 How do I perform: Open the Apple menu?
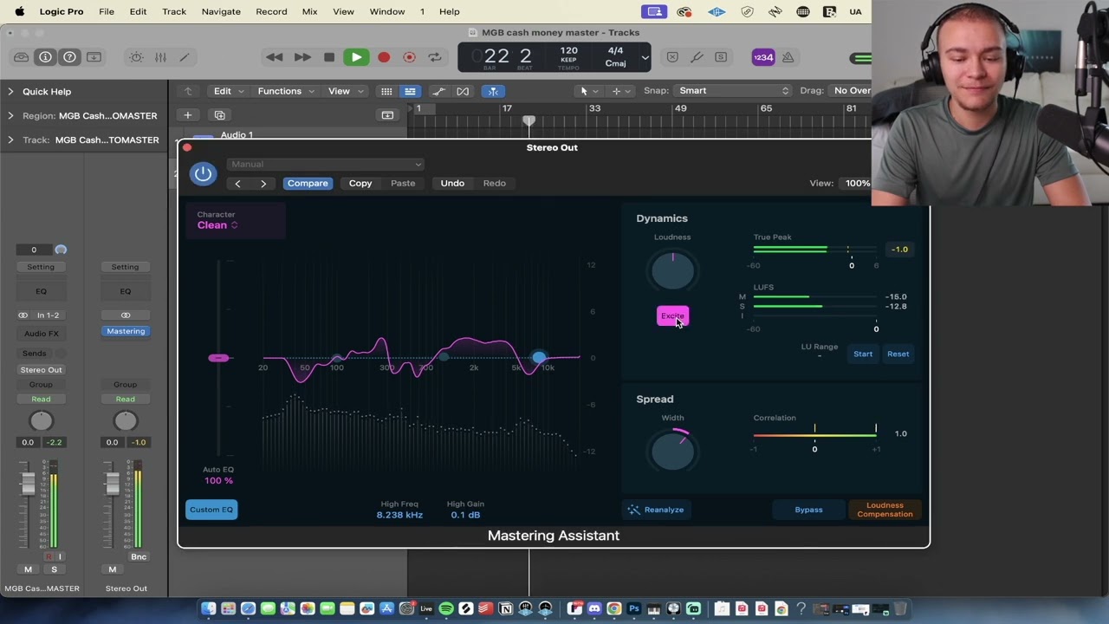tap(19, 11)
